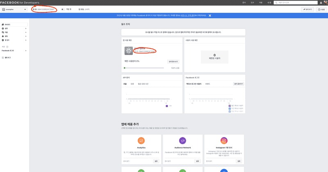Viewport: 328px width, 172px height.
Task: Click the button in Facebook login card header
Action: (239, 84)
